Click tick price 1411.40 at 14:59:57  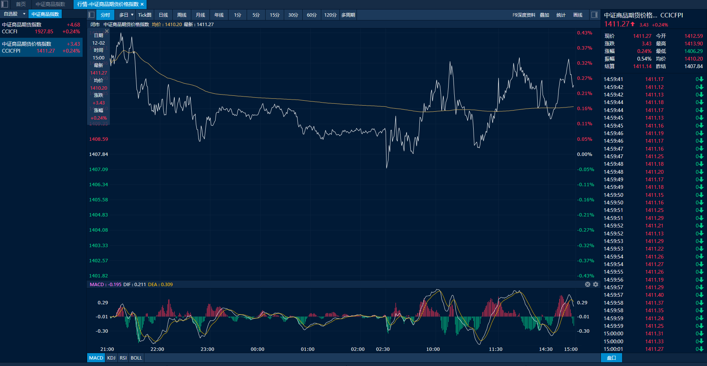pyautogui.click(x=654, y=295)
